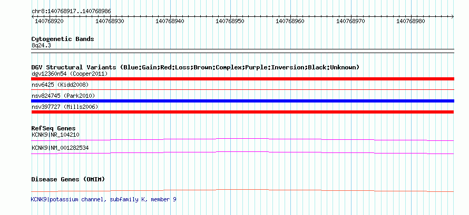Open variant dgv12360n54 (Cooper2011) label
The width and height of the screenshot is (469, 215).
[x=70, y=74]
